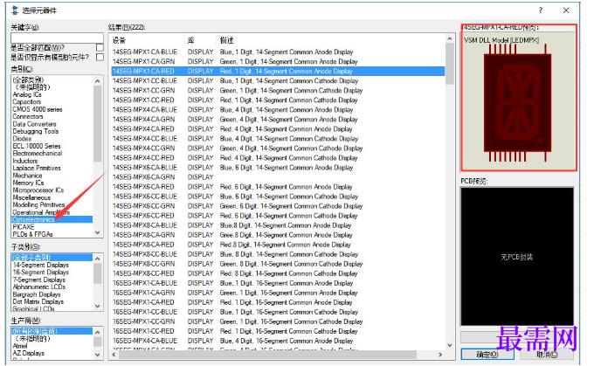Click the dialog title bar app icon
594x366 pixels.
click(15, 10)
